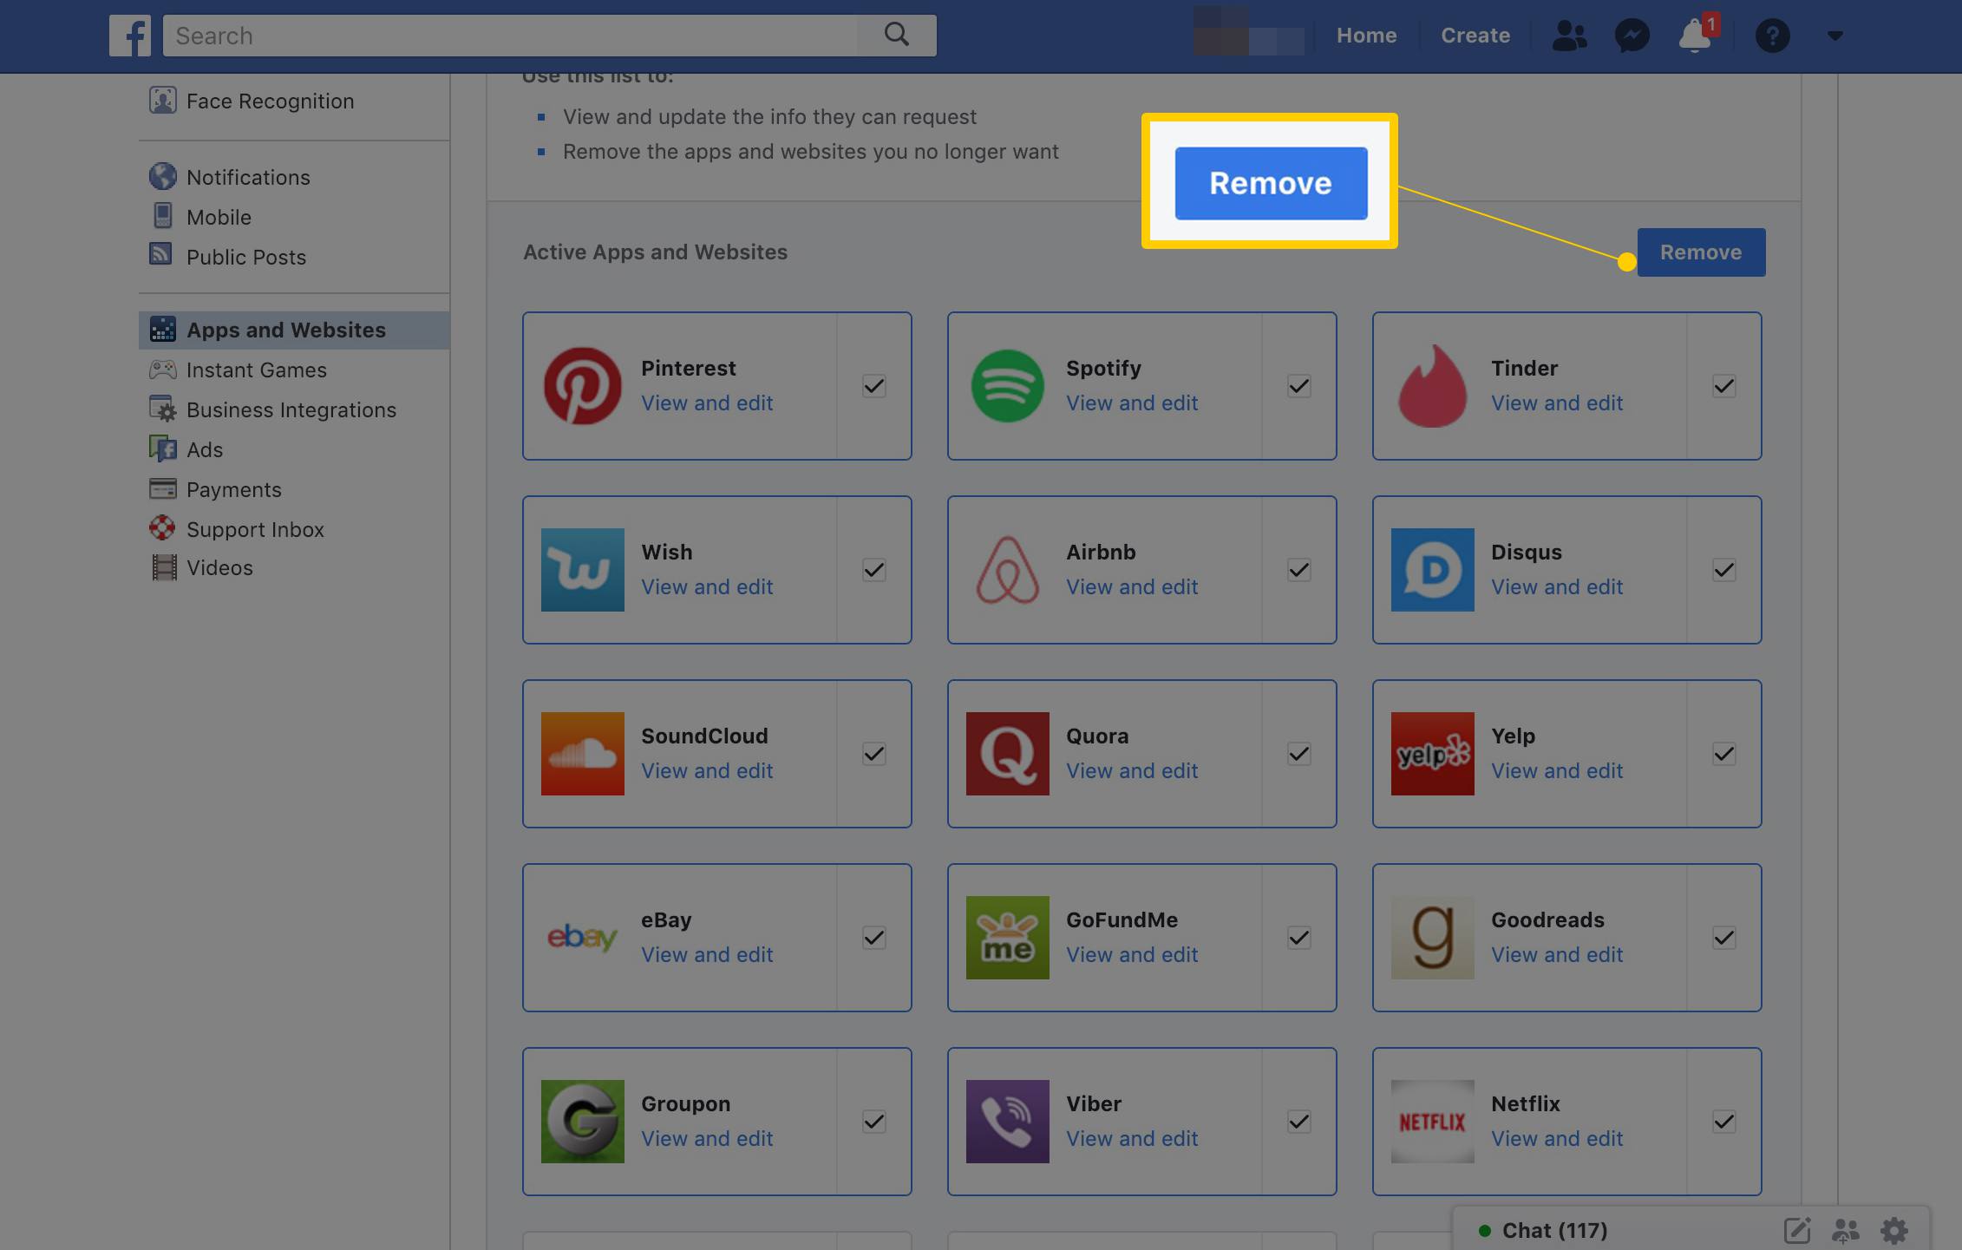Click the GoFundMe app logo
Image resolution: width=1962 pixels, height=1250 pixels.
point(1008,938)
